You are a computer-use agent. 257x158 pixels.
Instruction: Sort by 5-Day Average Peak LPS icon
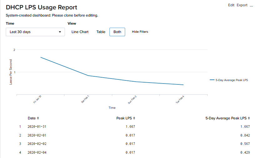(249, 118)
